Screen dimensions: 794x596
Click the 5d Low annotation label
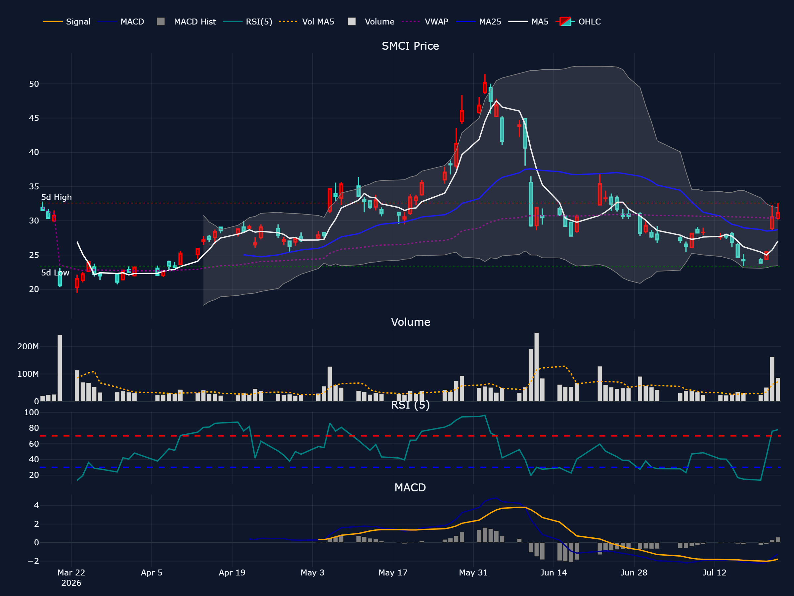pyautogui.click(x=55, y=273)
